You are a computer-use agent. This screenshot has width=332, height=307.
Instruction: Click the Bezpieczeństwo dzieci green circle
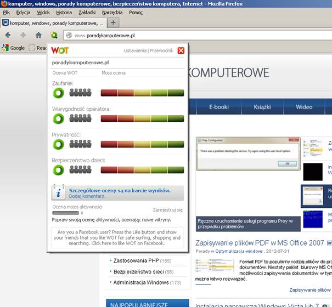[58, 170]
